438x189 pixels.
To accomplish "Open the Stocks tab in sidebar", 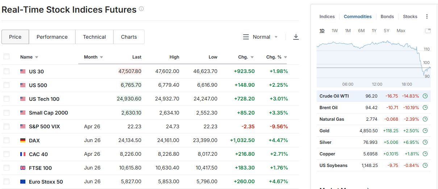I will point(410,17).
